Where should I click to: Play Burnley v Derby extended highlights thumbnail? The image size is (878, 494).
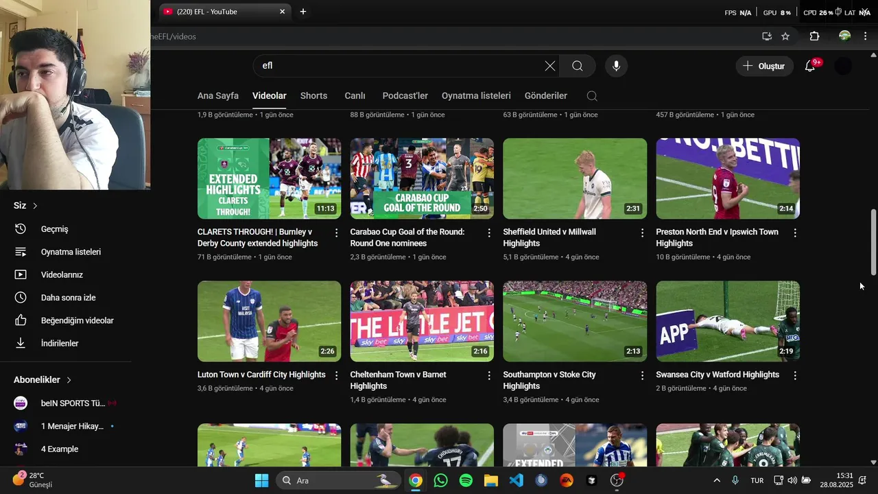(269, 178)
